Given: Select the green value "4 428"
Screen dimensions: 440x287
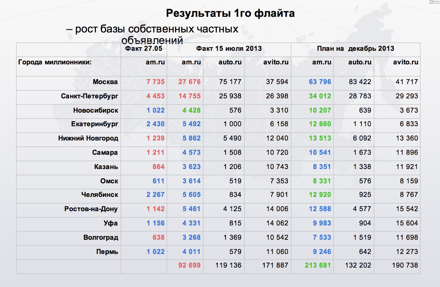Looking at the screenshot, I should [191, 110].
